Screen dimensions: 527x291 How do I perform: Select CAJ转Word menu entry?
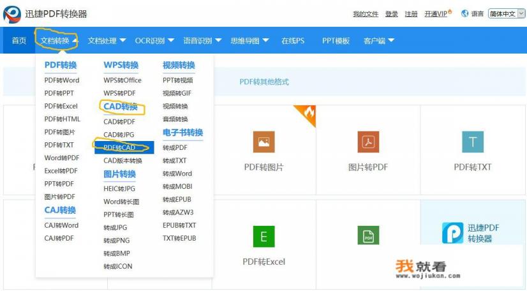tap(61, 225)
